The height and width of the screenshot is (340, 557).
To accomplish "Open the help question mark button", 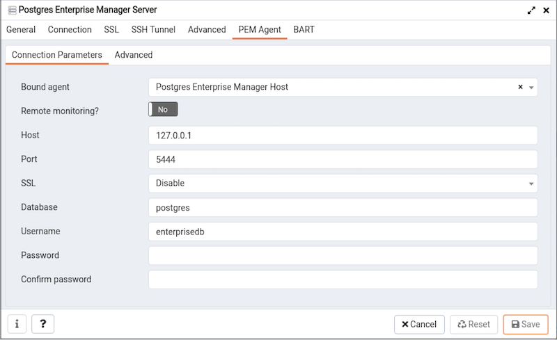I will [x=42, y=324].
